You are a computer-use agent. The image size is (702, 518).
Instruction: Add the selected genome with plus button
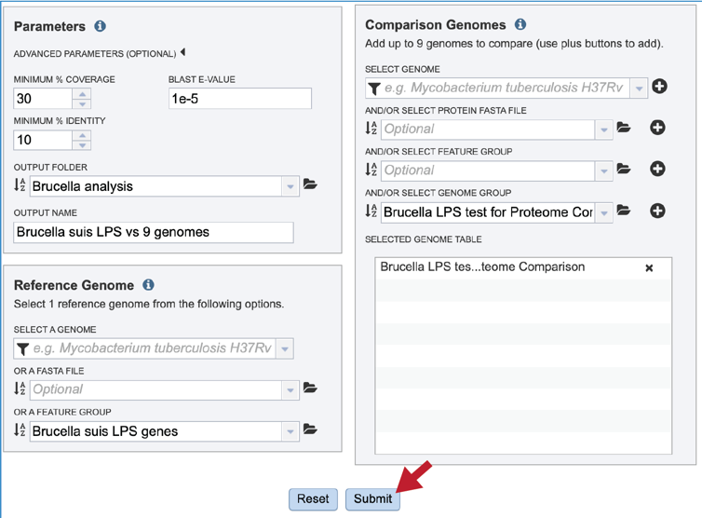click(659, 87)
